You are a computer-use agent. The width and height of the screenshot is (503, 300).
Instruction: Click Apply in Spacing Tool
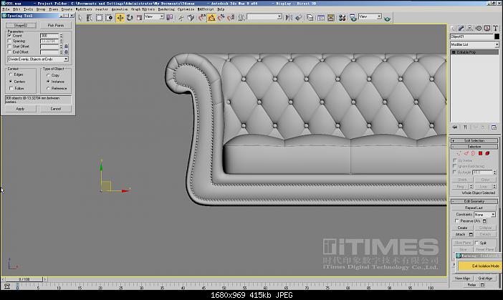coord(20,109)
